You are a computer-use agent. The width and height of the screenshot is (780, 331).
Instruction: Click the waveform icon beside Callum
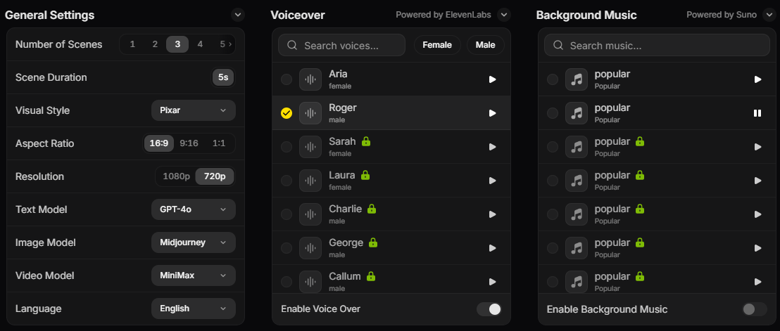(x=310, y=282)
